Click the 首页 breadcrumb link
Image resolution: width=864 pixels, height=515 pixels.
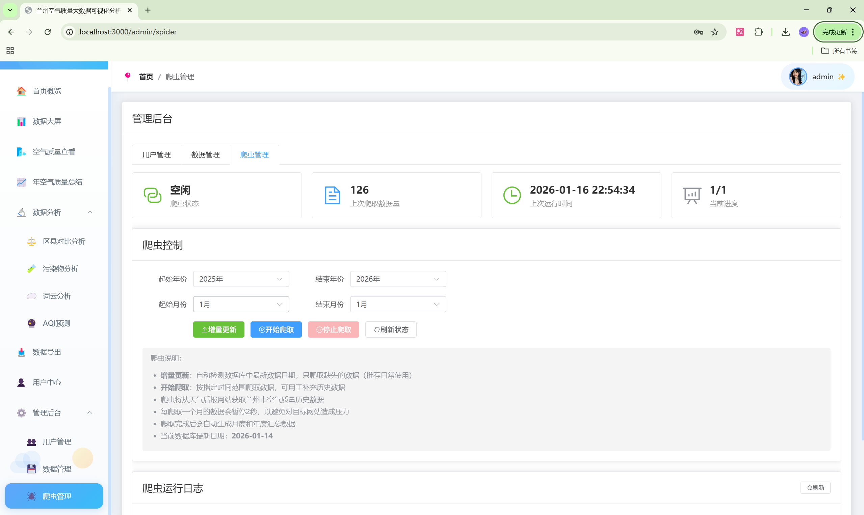pyautogui.click(x=146, y=77)
